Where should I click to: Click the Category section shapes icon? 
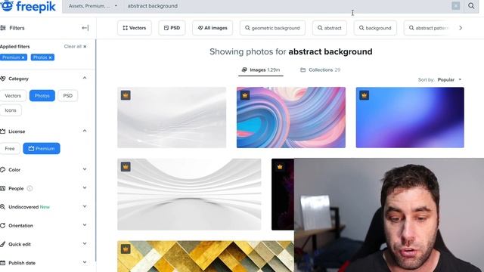(3, 79)
